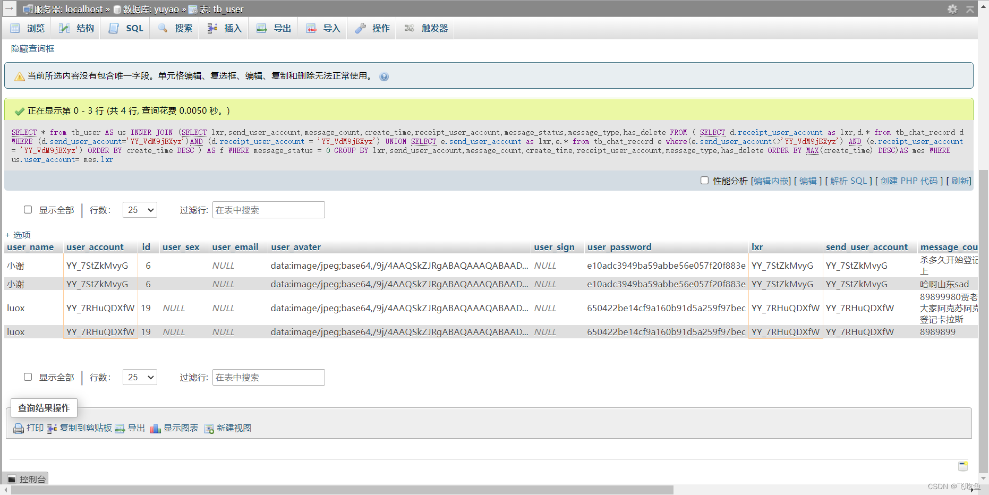The width and height of the screenshot is (989, 495).
Task: Click the Edit inline (编辑内嵌) link
Action: click(771, 181)
